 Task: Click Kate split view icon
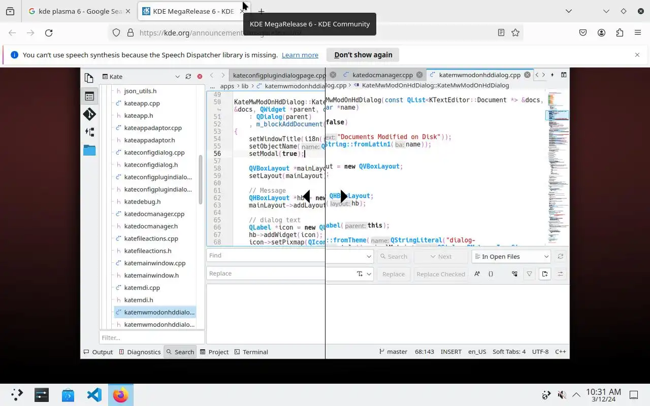(x=564, y=75)
